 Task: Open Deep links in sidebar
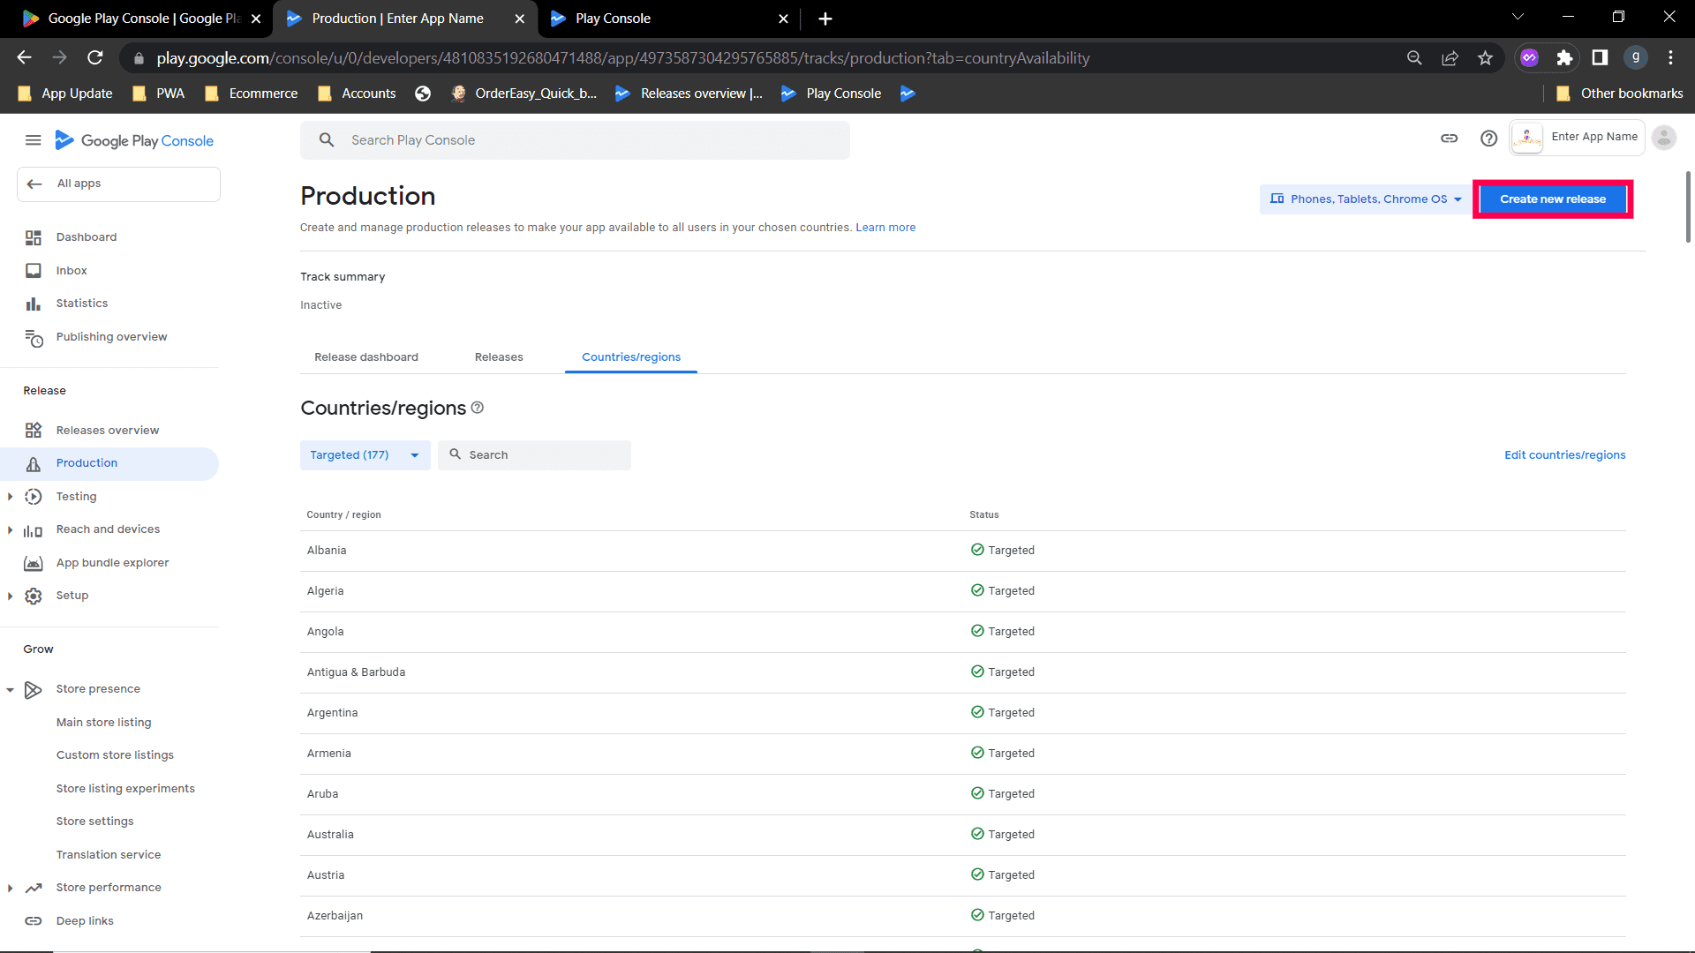point(85,920)
